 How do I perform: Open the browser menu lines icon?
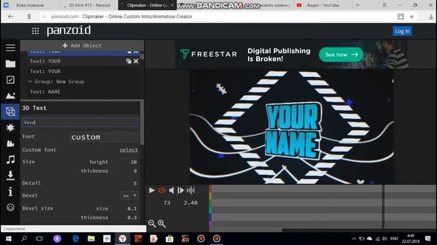pos(384,5)
